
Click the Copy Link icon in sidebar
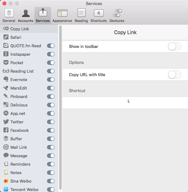(x=6, y=29)
